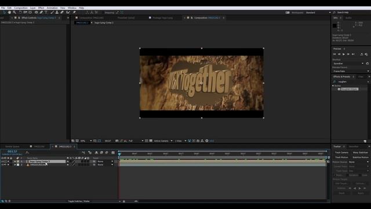Click the Frame Blending timeline icon

pos(101,153)
